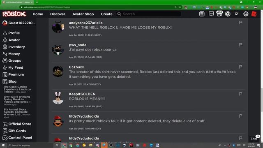Open Inventory from the sidebar
This screenshot has height=148, width=263.
click(14, 47)
